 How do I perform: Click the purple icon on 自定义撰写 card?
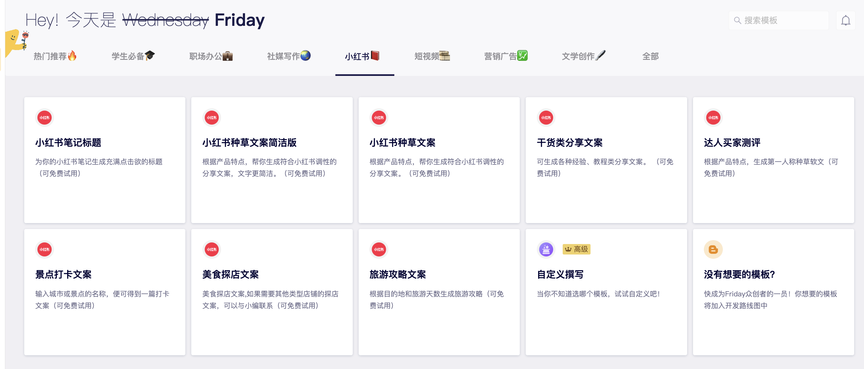546,249
